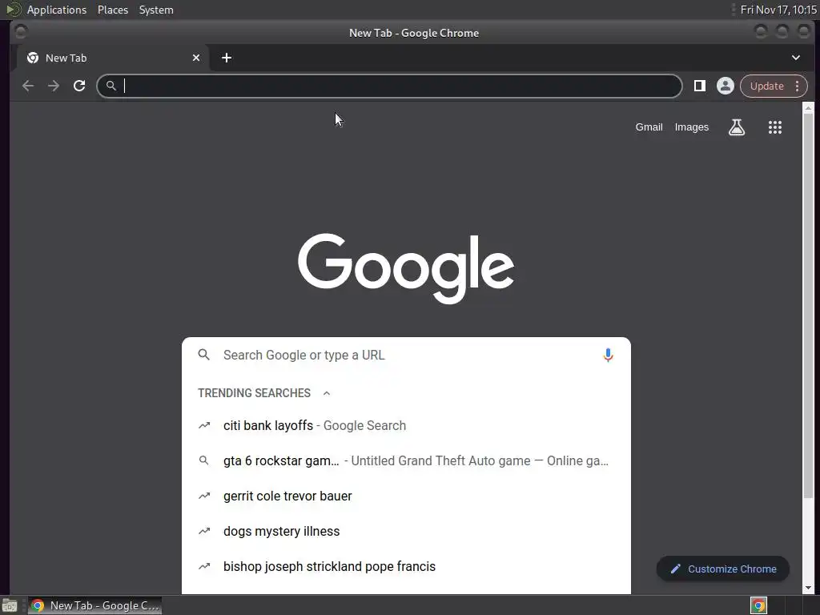The image size is (820, 615).
Task: Click the trending arrow beside gerrit cole trevor bauer
Action: (204, 496)
